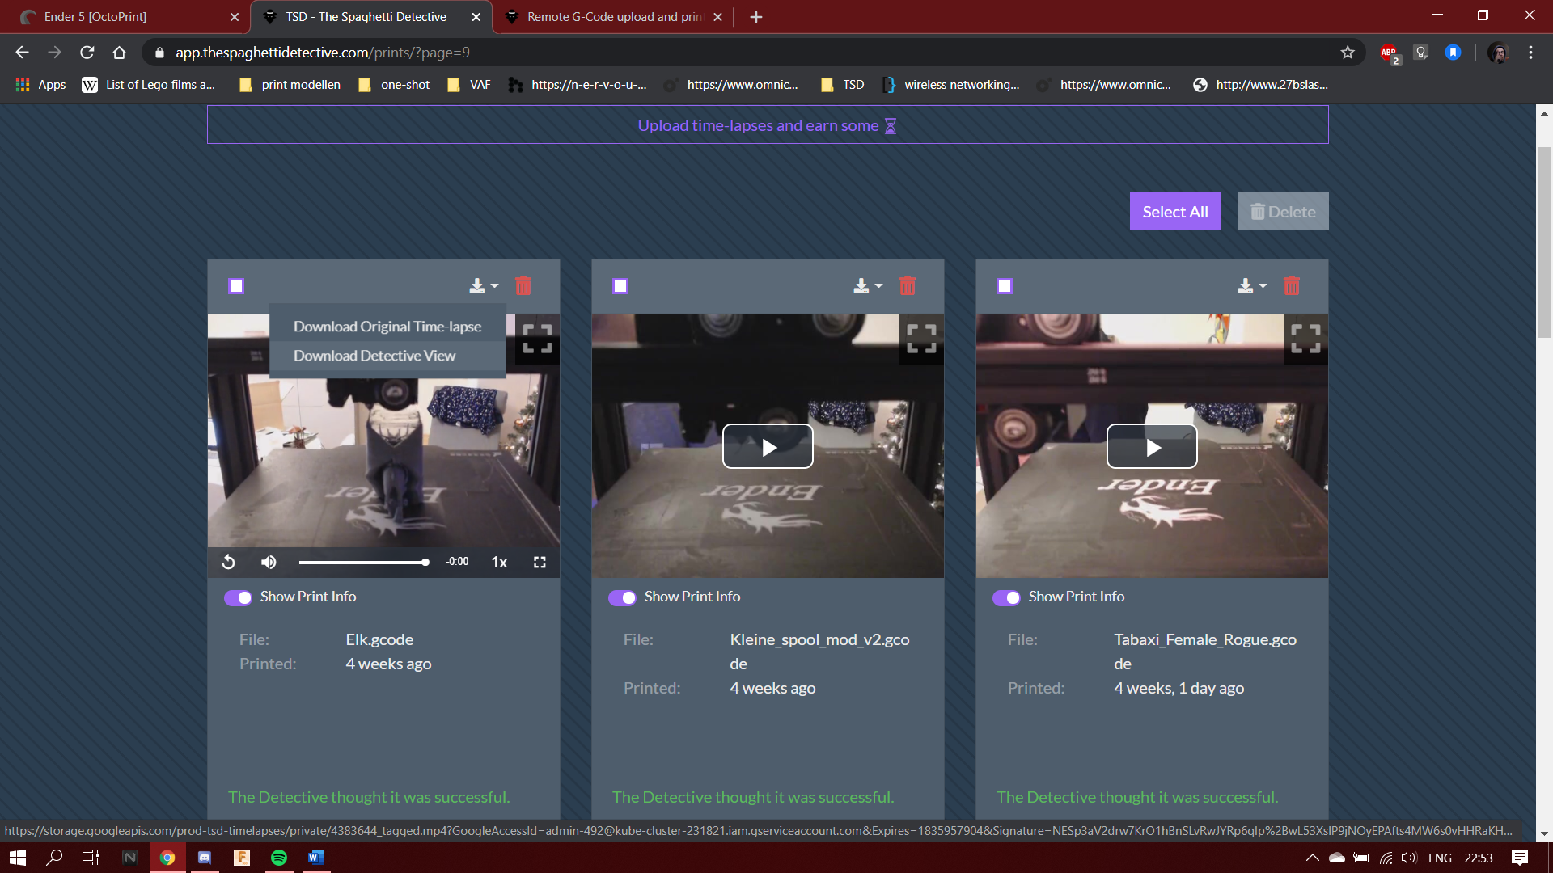
Task: Select the Kleine_spool_mod_v2 print checkbox
Action: (x=620, y=286)
